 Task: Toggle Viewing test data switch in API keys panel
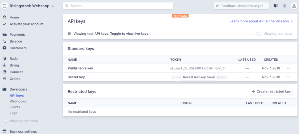pos(258,34)
